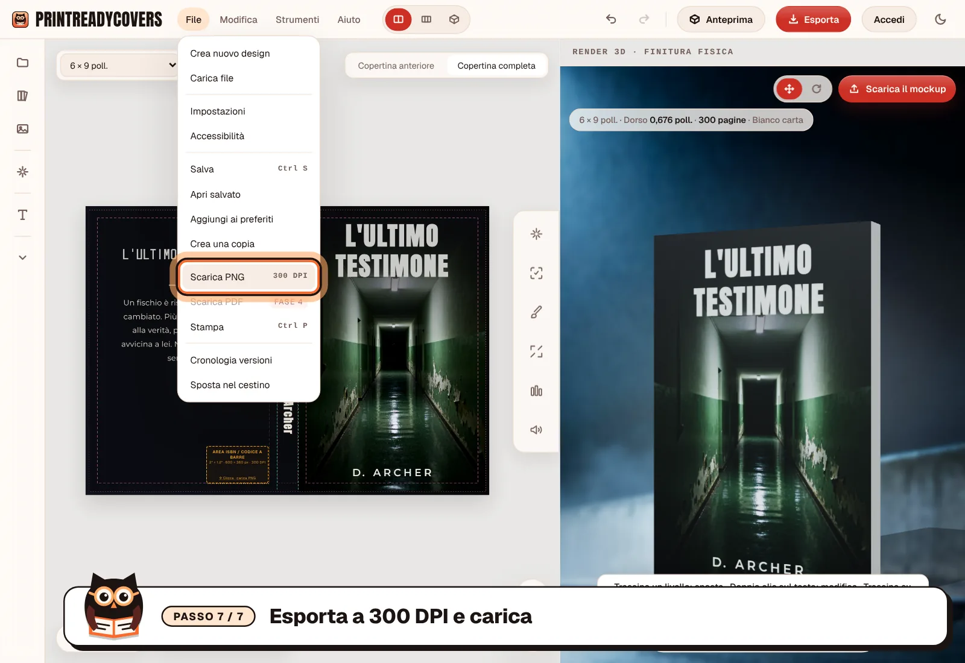Reset the 3D render rotation
Image resolution: width=965 pixels, height=663 pixels.
(x=817, y=89)
